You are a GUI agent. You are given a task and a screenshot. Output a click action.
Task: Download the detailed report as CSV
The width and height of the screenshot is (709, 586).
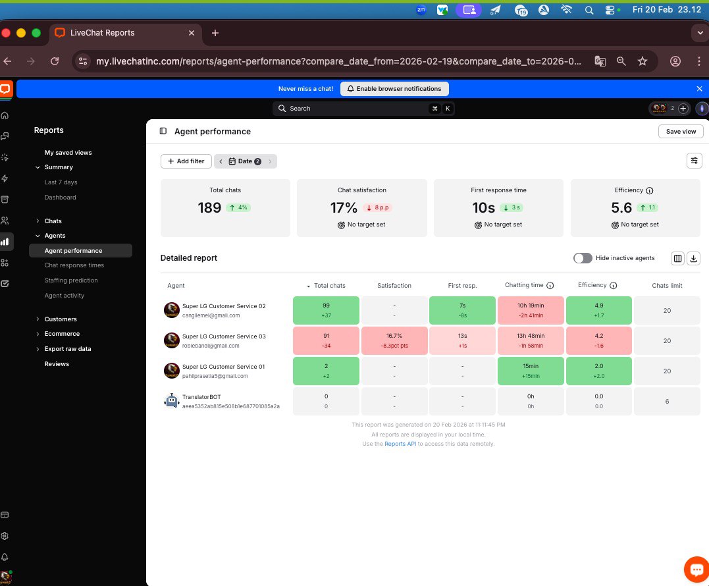694,258
